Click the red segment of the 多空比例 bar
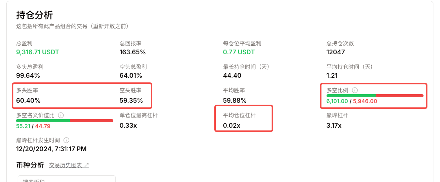440x182 pixels. pos(400,96)
